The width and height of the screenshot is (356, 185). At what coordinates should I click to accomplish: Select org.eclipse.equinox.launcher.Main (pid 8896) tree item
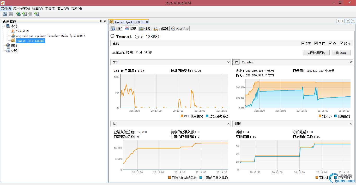(50, 36)
